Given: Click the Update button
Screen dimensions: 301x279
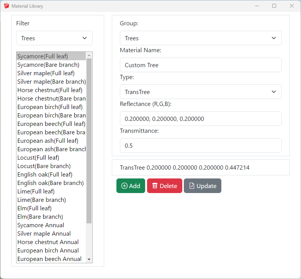Looking at the screenshot, I should tap(202, 186).
